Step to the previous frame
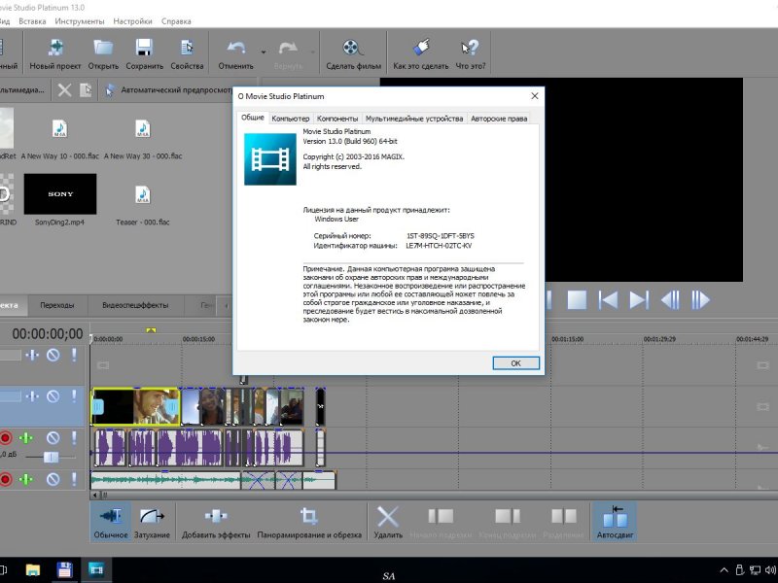Viewport: 778px width, 583px height. tap(670, 300)
